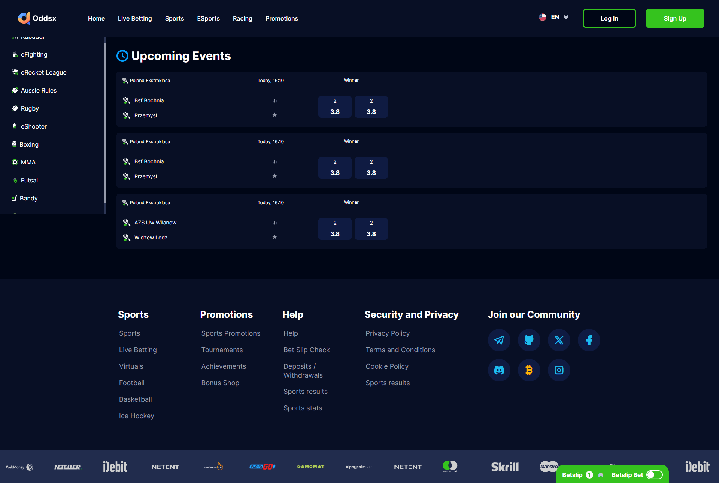Open the Live Betting menu
Image resolution: width=719 pixels, height=483 pixels.
pos(135,18)
